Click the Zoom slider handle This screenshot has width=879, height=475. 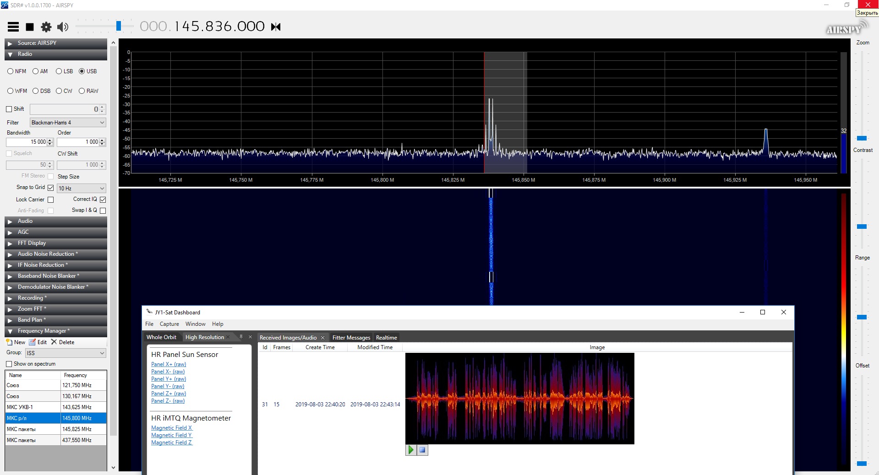click(x=862, y=138)
